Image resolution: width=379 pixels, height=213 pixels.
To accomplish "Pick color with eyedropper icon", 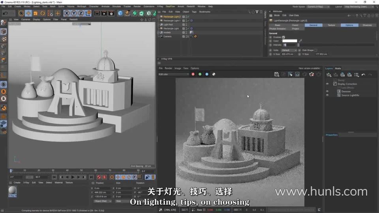I will point(300,41).
